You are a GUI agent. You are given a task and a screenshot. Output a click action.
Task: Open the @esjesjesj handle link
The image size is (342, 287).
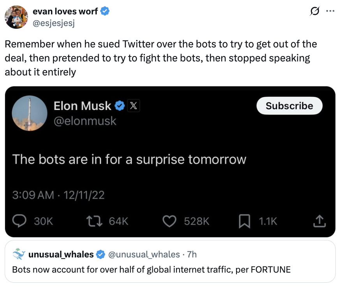coord(54,23)
